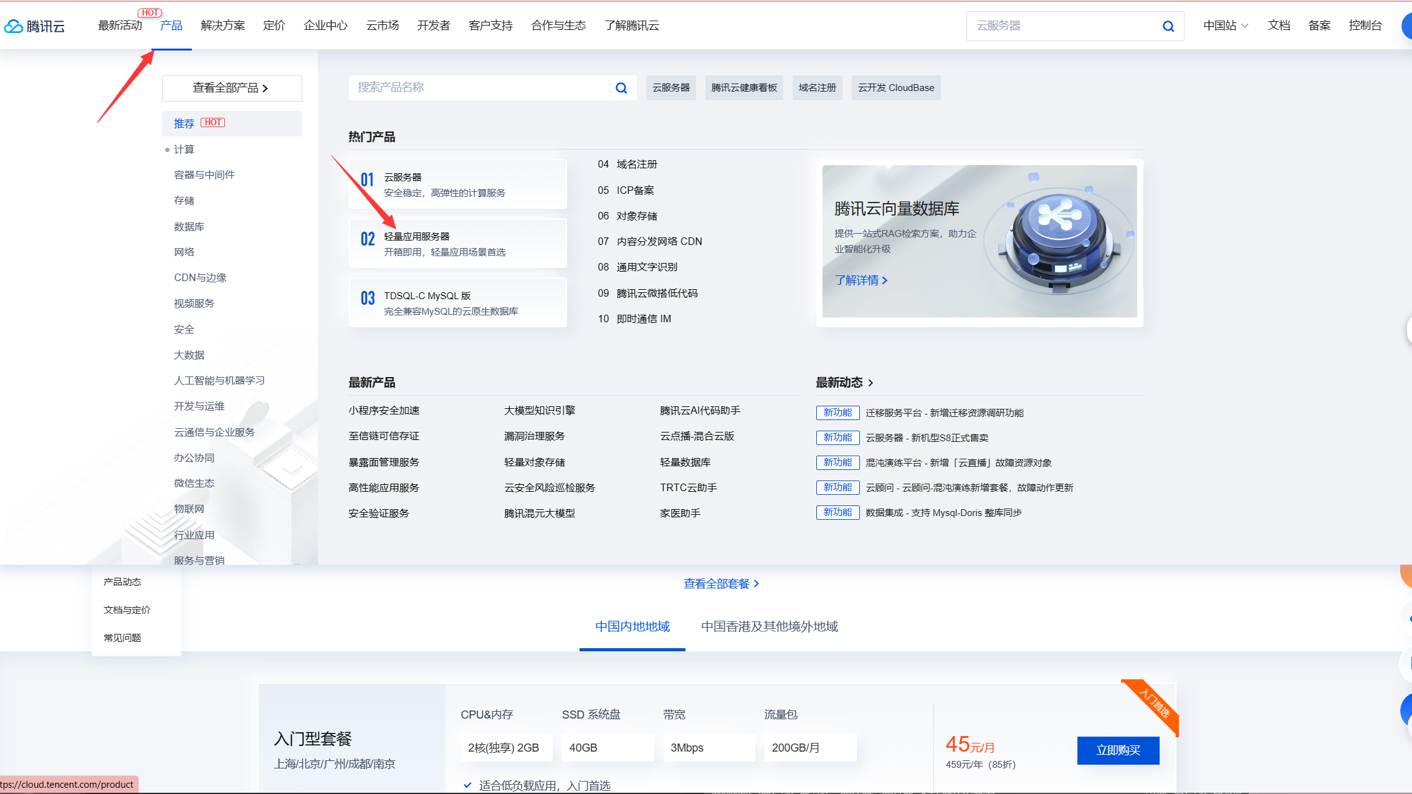The height and width of the screenshot is (794, 1412).
Task: Open the 03 TDSQL-C MySQL 版 card
Action: point(458,303)
